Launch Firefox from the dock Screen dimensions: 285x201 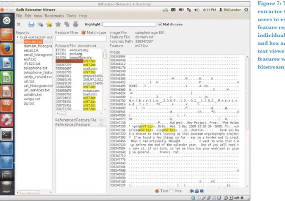pyautogui.click(x=7, y=49)
